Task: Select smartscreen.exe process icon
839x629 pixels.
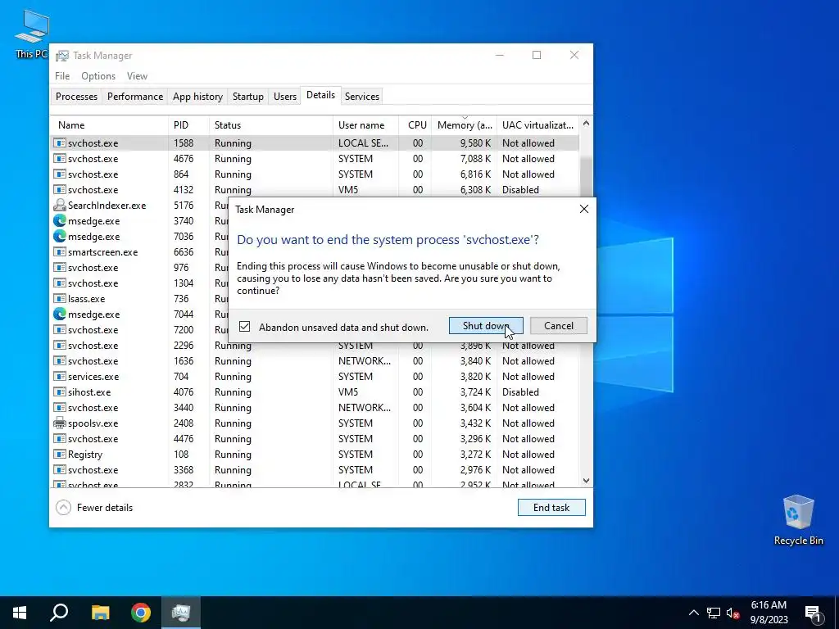Action: pyautogui.click(x=59, y=252)
